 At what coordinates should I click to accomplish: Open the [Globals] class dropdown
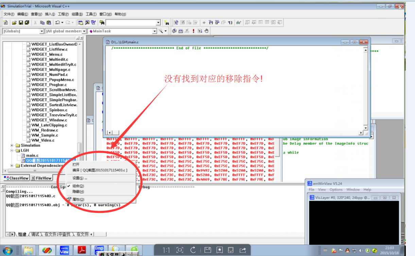(42, 31)
